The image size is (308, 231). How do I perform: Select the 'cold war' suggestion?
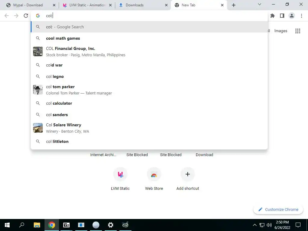pos(149,65)
